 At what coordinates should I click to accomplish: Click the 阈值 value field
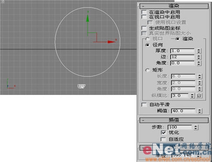pyautogui.click(x=183, y=111)
